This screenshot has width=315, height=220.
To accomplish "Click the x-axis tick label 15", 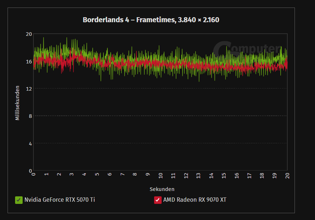I will [224, 176].
